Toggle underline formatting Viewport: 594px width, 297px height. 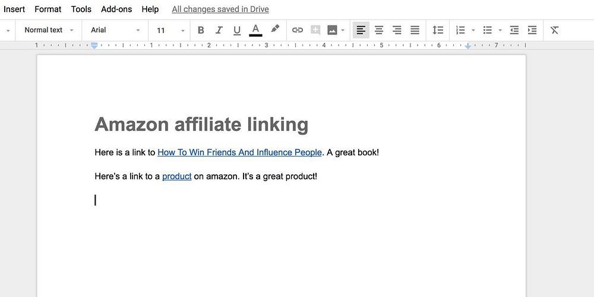(237, 30)
